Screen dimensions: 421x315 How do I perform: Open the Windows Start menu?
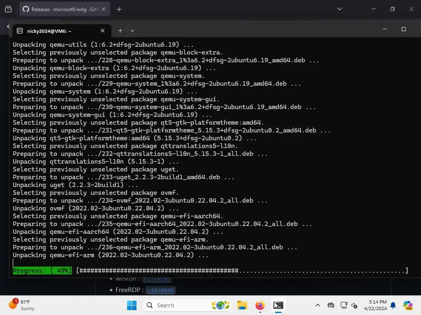coord(132,305)
